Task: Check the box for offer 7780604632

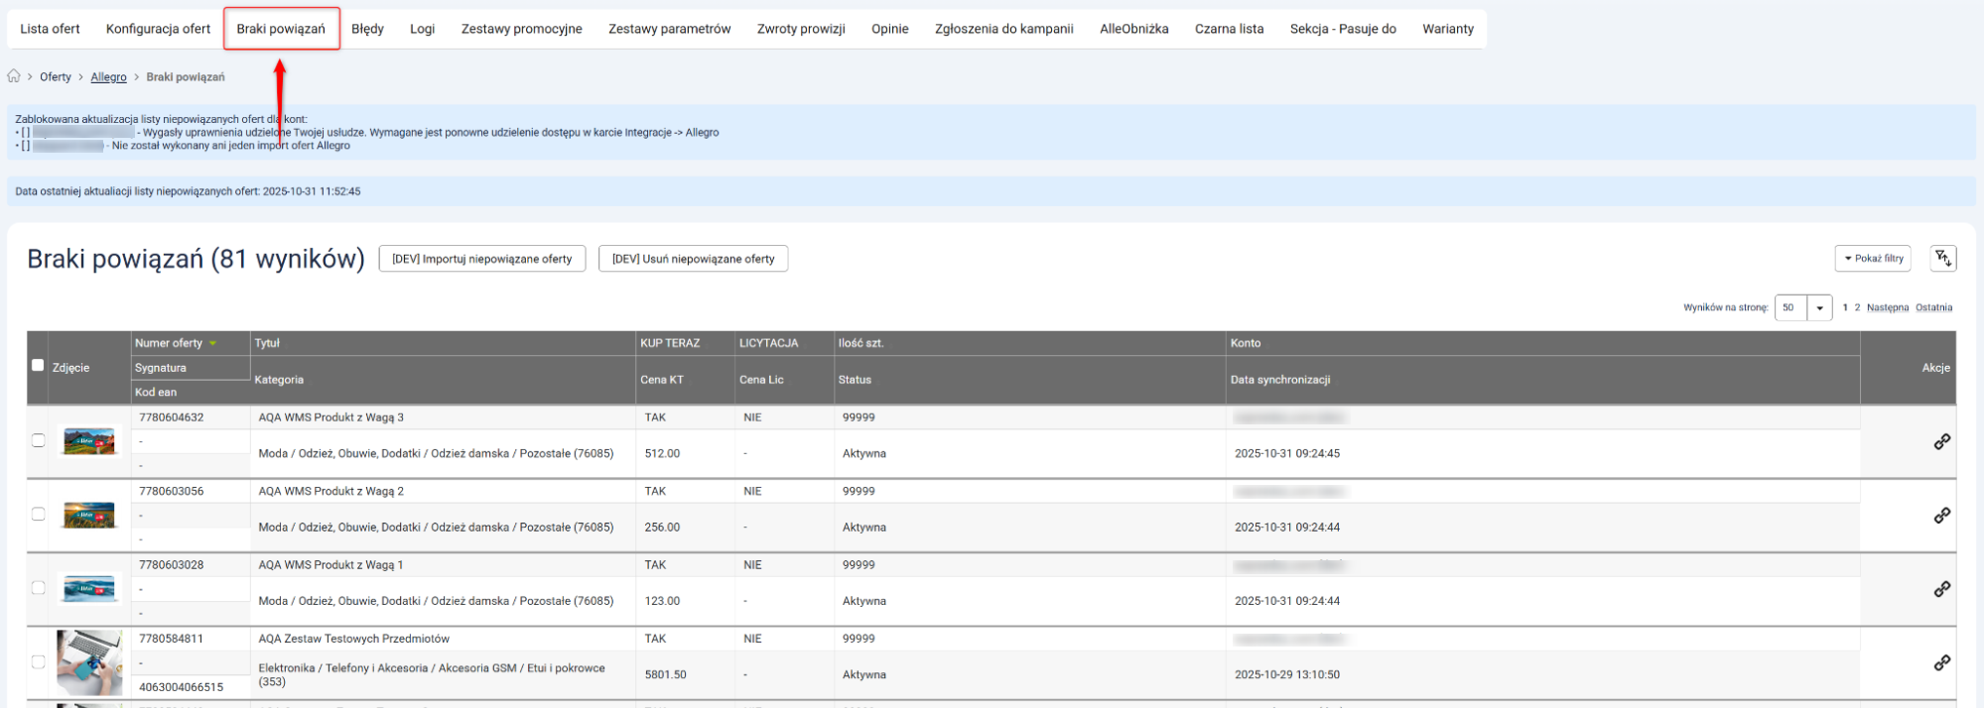Action: pos(38,440)
